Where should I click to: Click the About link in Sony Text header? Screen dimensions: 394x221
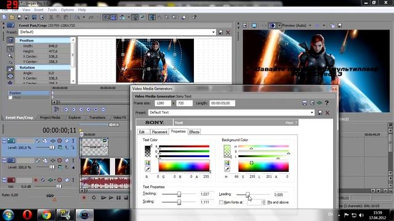[289, 123]
